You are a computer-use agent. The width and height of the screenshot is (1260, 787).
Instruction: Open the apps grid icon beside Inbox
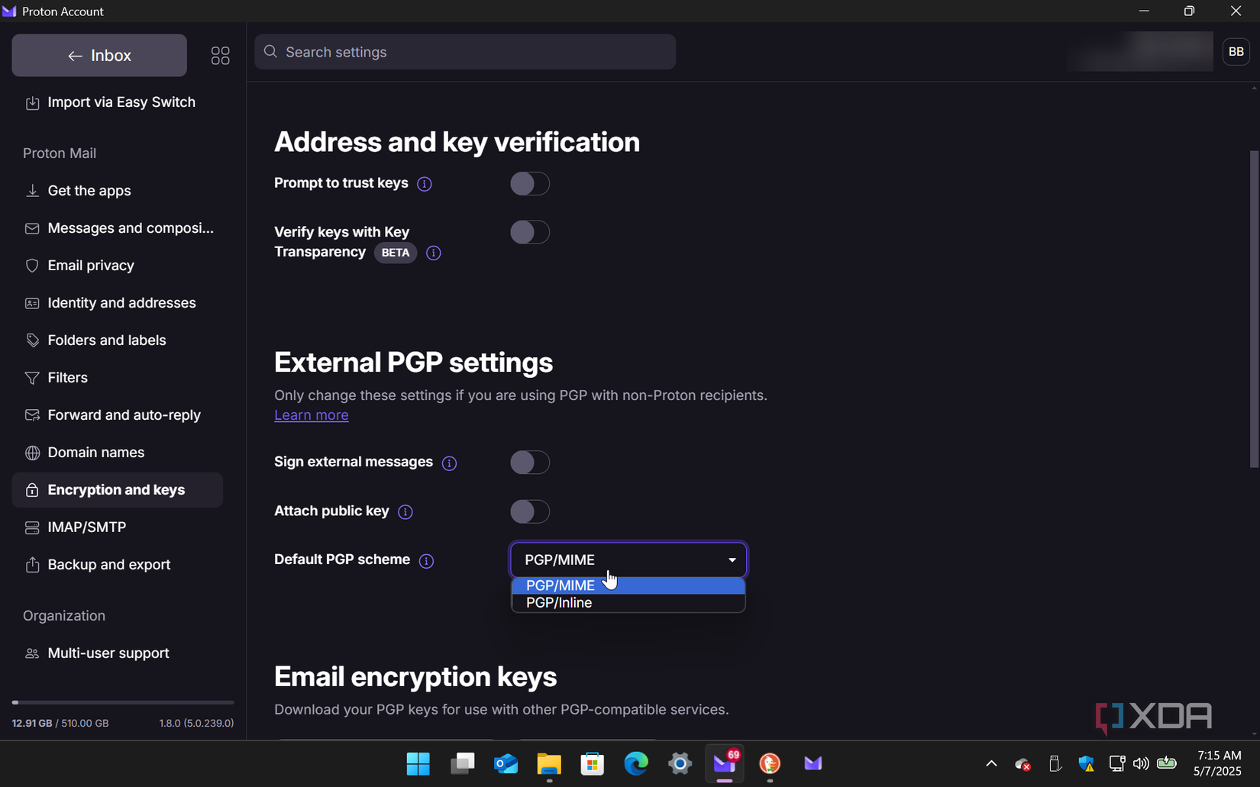click(220, 55)
